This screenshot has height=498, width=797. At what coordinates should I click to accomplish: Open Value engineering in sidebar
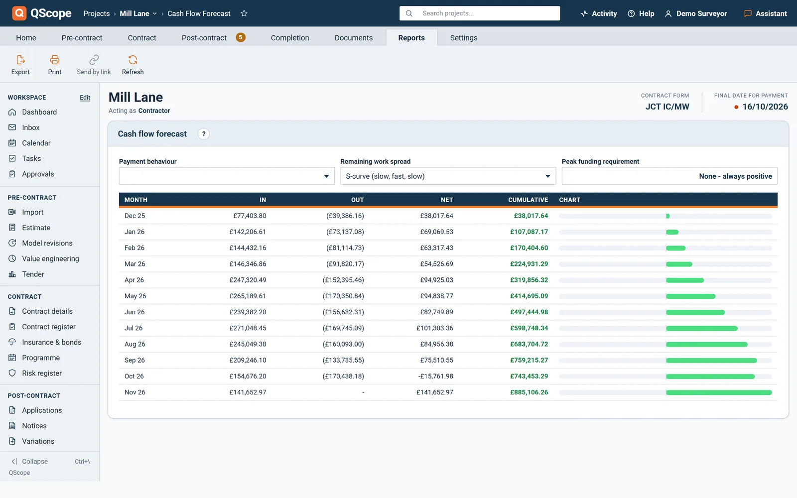point(50,258)
